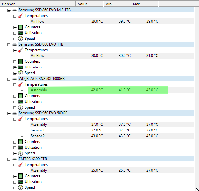The image size is (199, 191).
Task: Click the Counters icon under Samsung SSD 960 EVO
Action: point(21,142)
